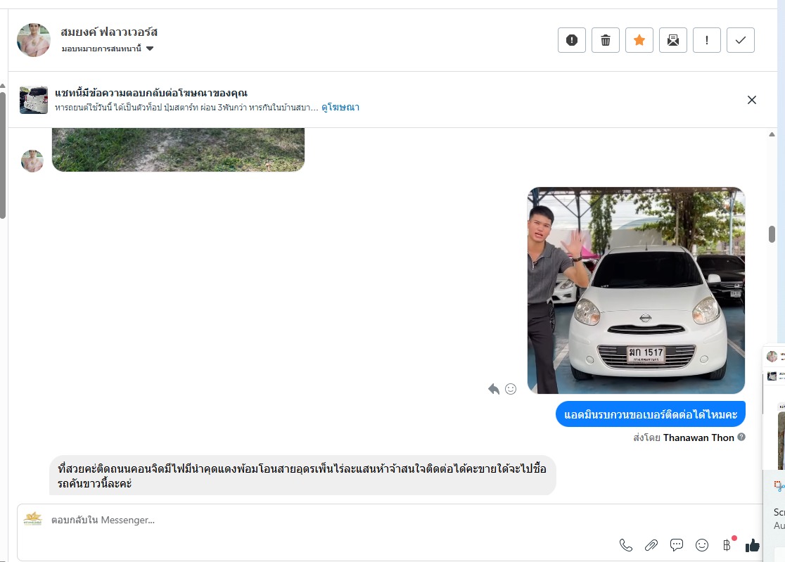Open สมยงค์ ฟลาวเวอร์ส profile picture in header
785x562 pixels.
(x=34, y=39)
